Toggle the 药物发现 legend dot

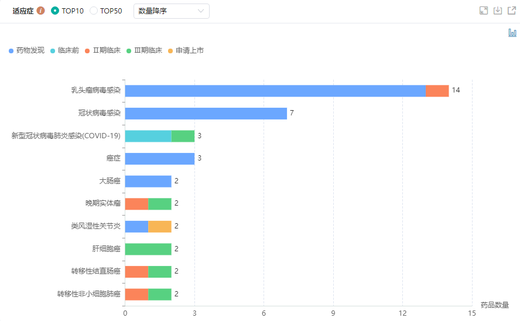click(11, 51)
